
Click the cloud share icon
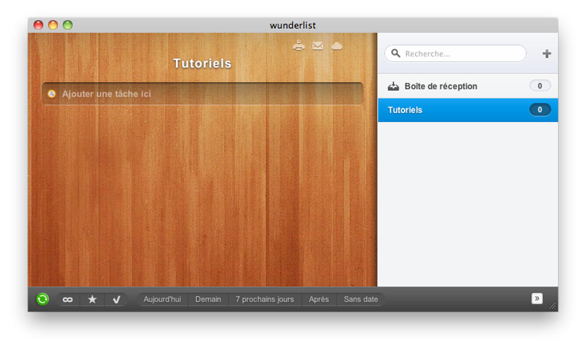click(337, 46)
